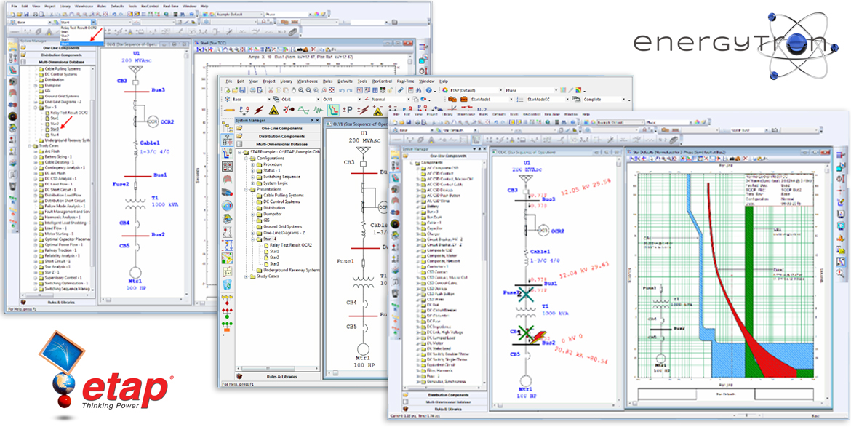Select DC Load Flow ±P icon, middle window
851x427 pixels.
tap(348, 111)
